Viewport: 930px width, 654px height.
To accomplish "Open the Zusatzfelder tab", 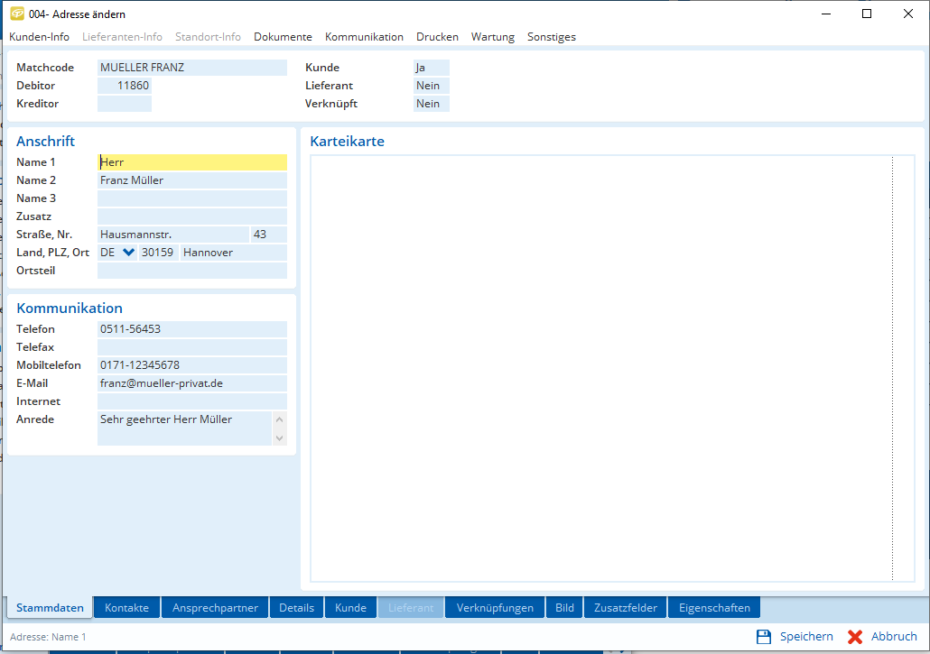I will click(x=625, y=608).
